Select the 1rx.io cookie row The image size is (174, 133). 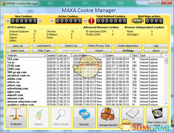(x=85, y=62)
